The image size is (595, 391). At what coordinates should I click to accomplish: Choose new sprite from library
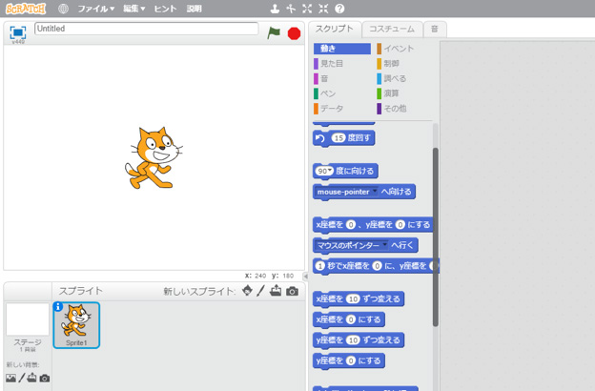click(247, 291)
